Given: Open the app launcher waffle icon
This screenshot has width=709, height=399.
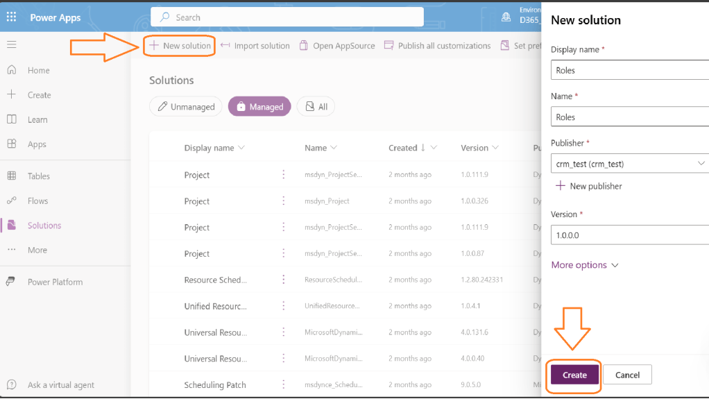Looking at the screenshot, I should (11, 17).
